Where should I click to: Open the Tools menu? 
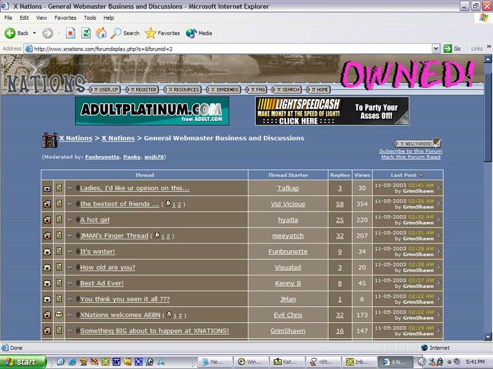point(90,18)
